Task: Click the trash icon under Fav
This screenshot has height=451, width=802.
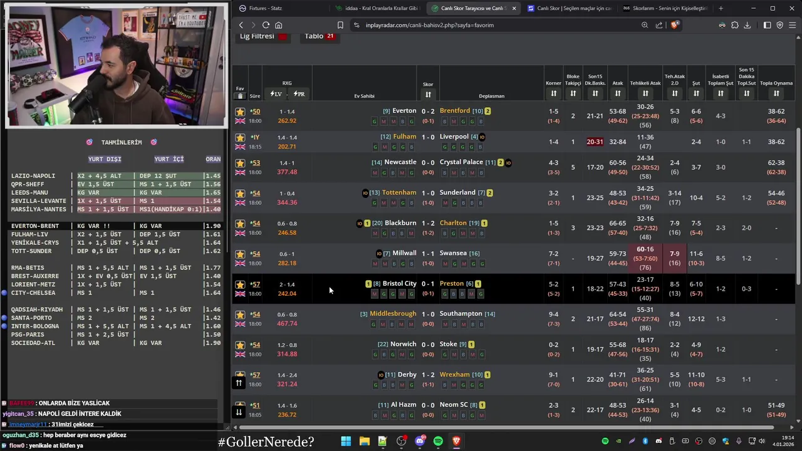Action: (240, 96)
